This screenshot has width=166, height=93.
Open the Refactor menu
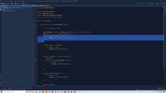click(23, 1)
